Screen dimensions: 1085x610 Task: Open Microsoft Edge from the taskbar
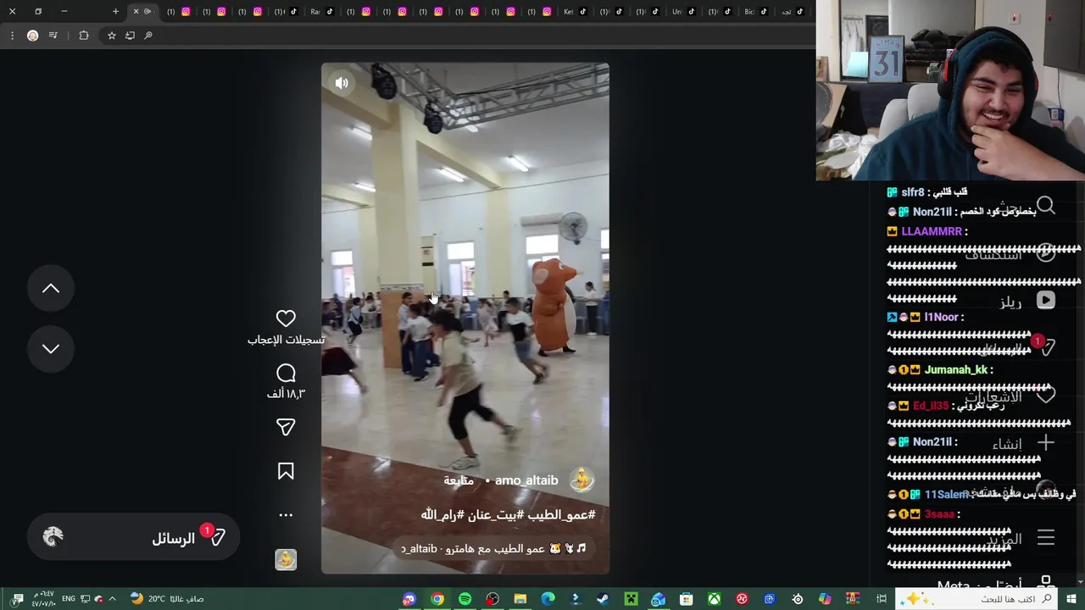tap(548, 599)
